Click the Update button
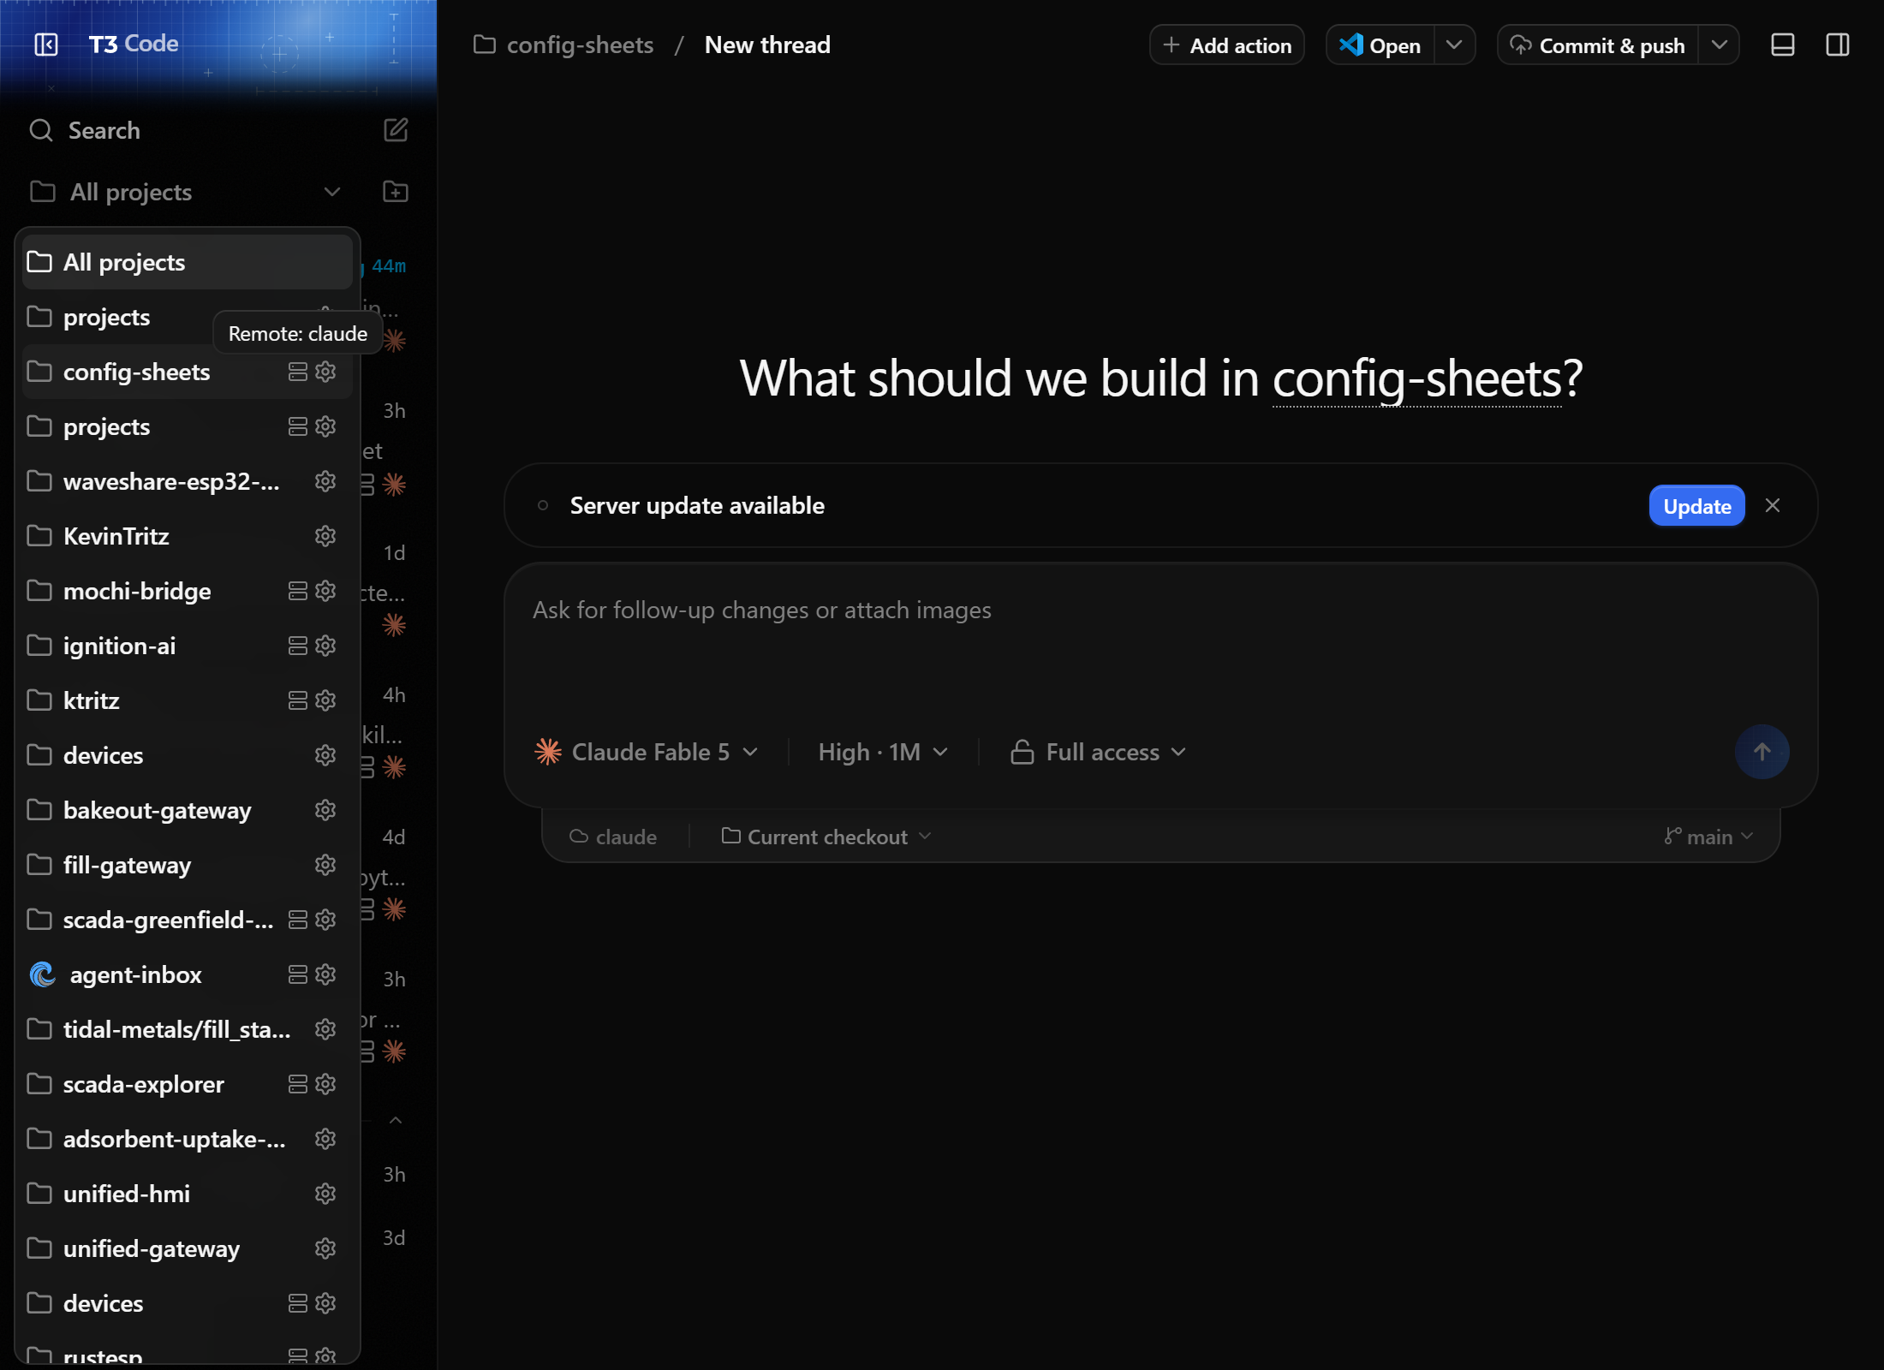Image resolution: width=1884 pixels, height=1370 pixels. [1696, 506]
